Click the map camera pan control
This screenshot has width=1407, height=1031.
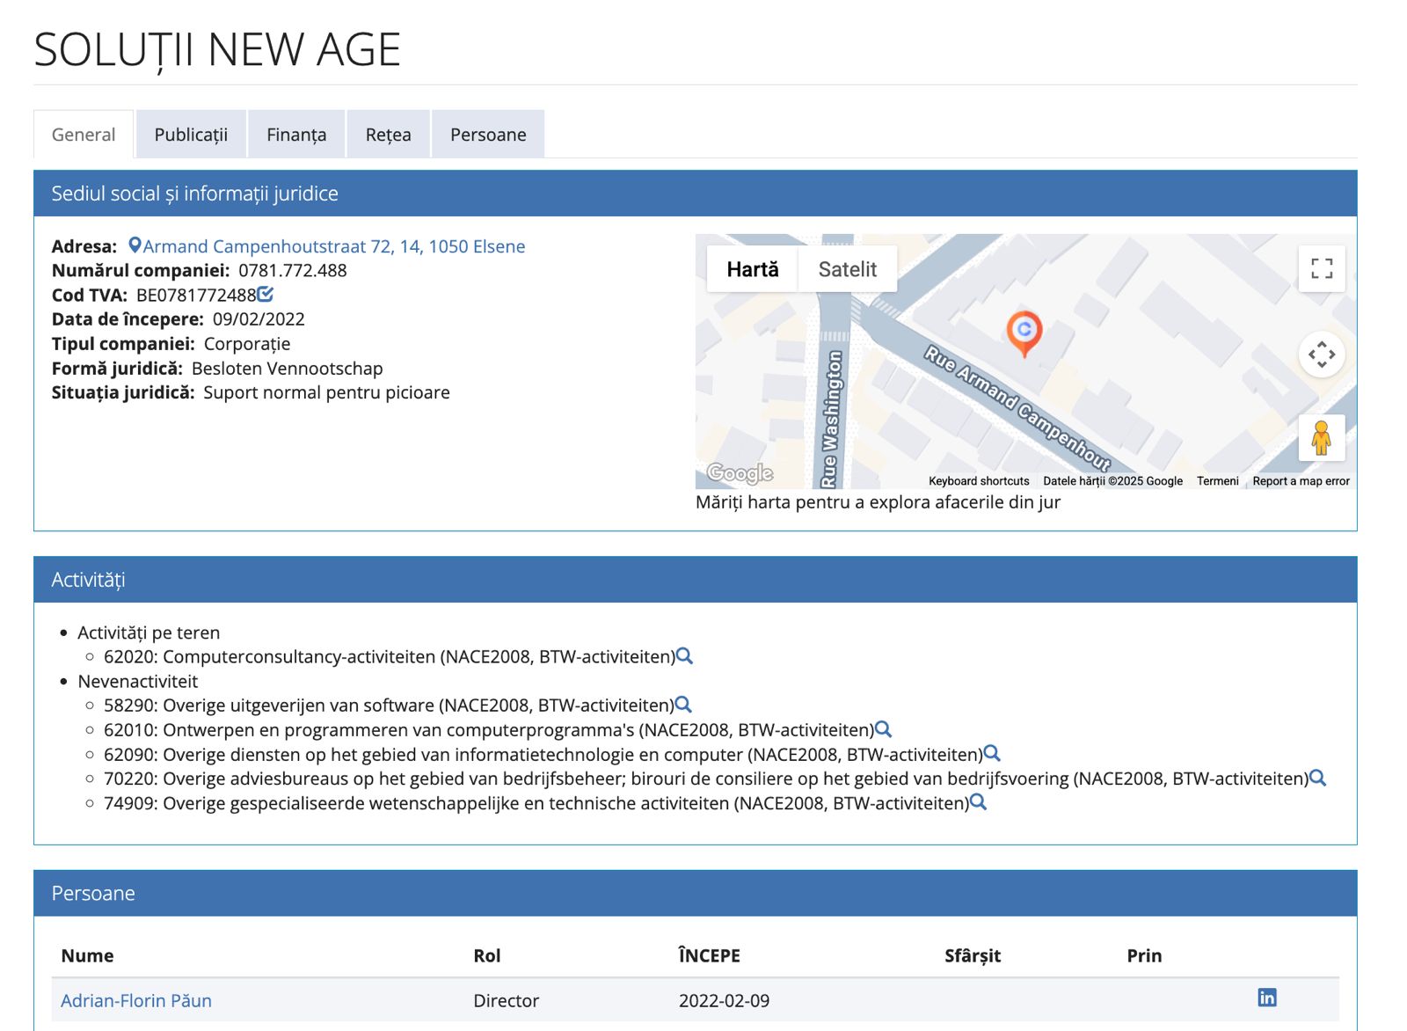[1321, 355]
